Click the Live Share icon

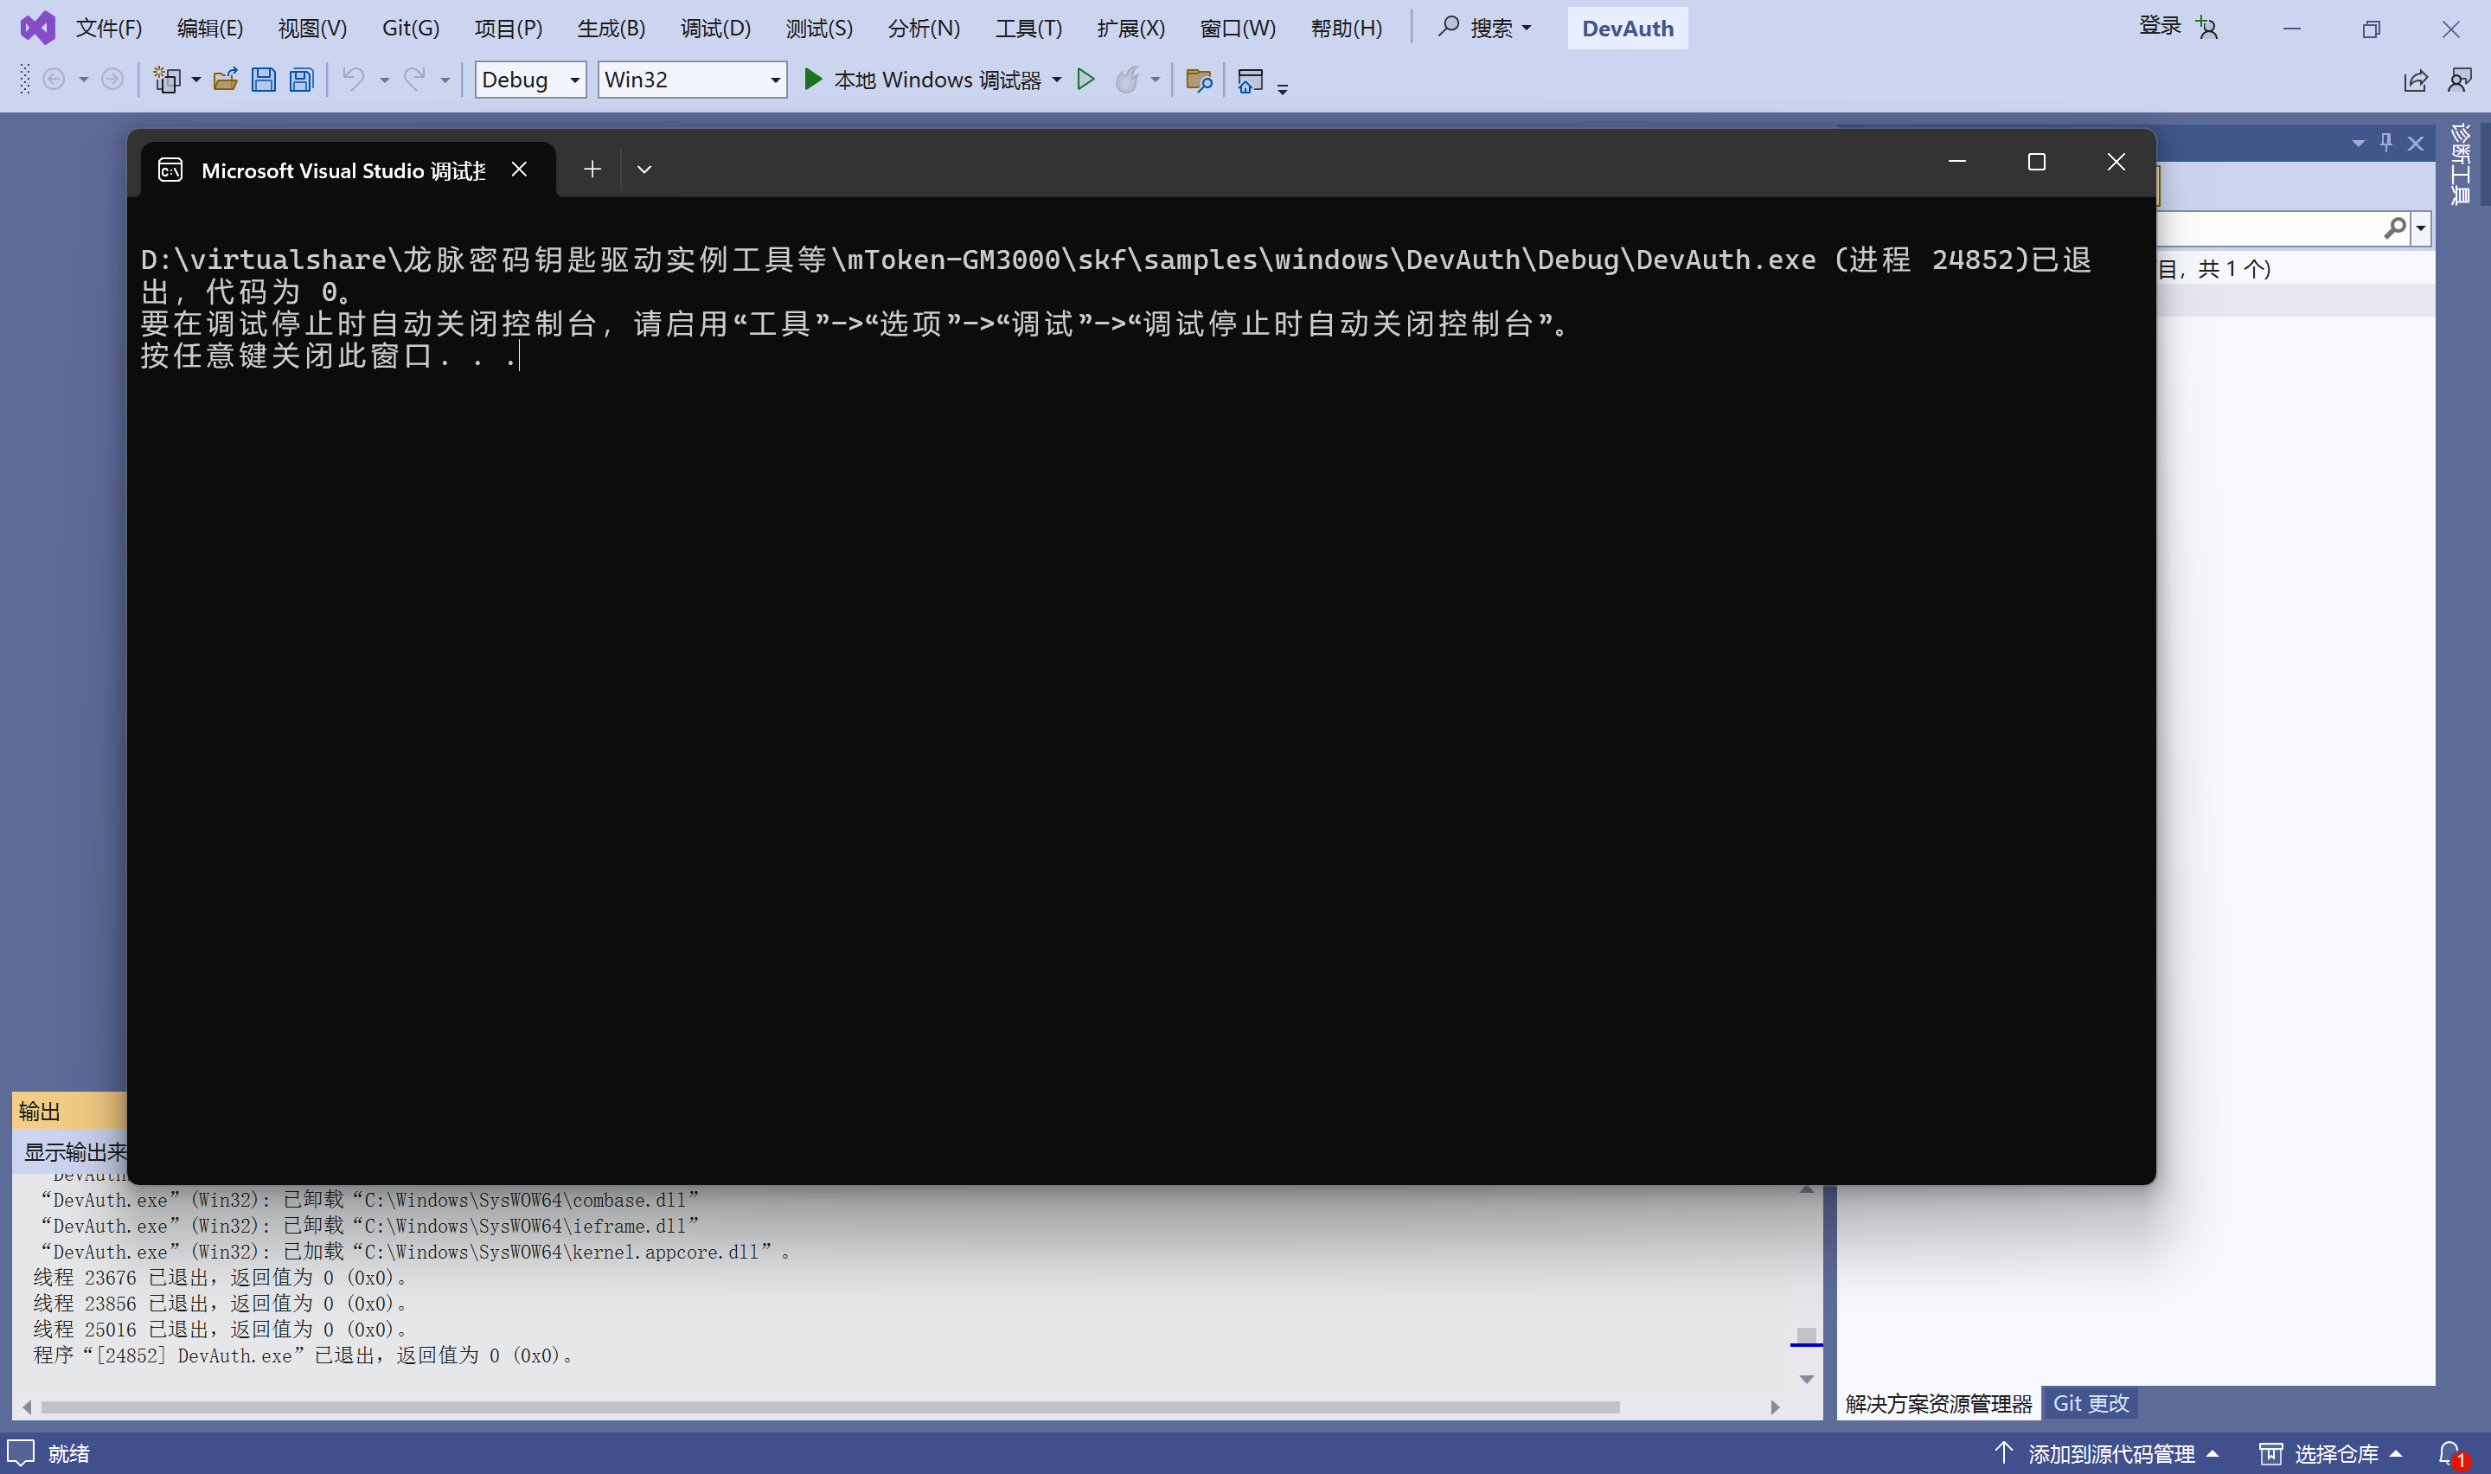pos(2416,80)
